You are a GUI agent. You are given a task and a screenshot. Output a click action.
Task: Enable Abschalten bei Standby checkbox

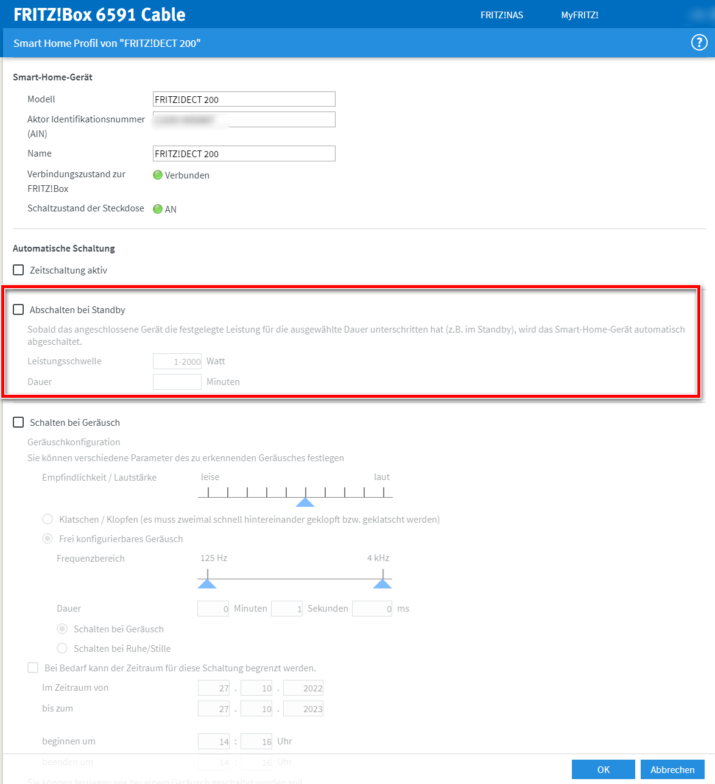click(18, 309)
